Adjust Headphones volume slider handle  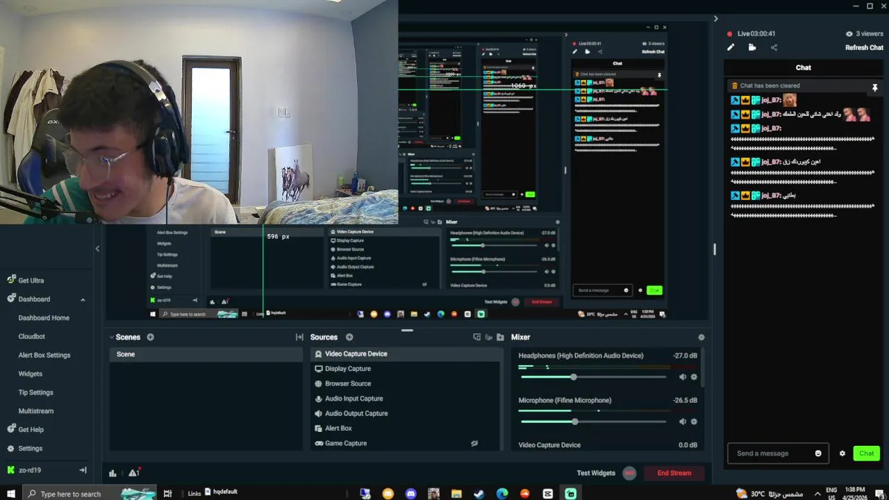coord(573,377)
